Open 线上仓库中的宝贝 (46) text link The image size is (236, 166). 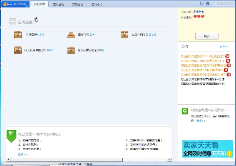39,50
